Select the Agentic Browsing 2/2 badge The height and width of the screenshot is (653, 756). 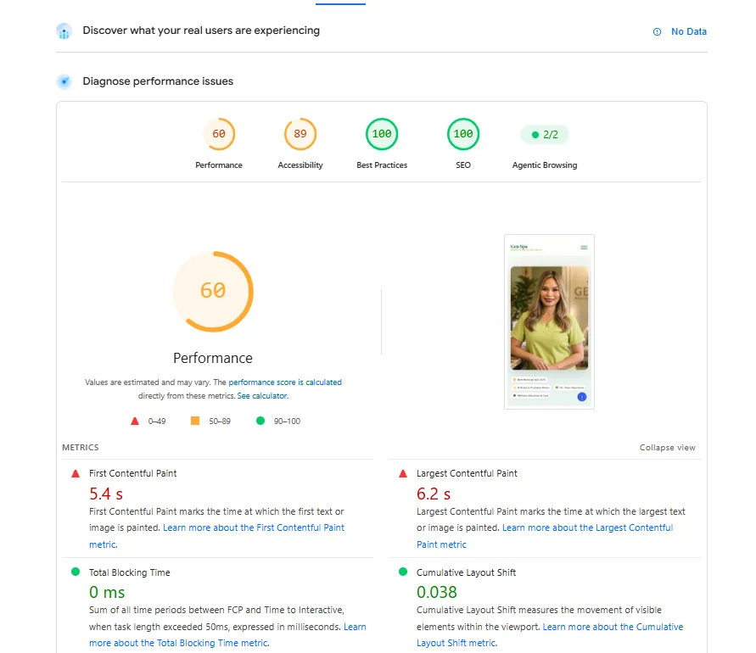[545, 135]
